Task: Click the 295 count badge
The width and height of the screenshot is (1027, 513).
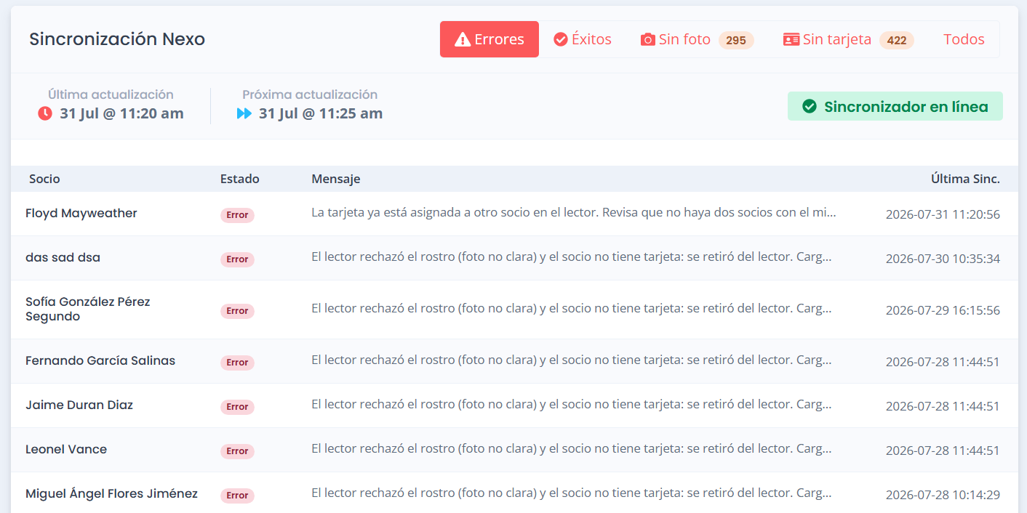Action: [736, 41]
